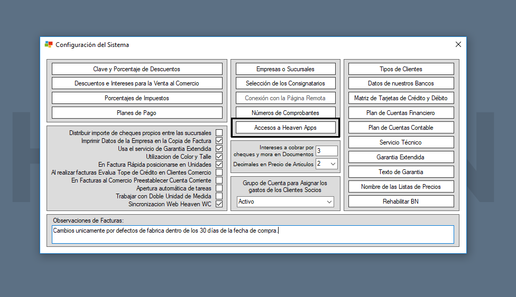Open Nombre de las Listas de Precios
Viewport: 516px width, 297px height.
[401, 187]
